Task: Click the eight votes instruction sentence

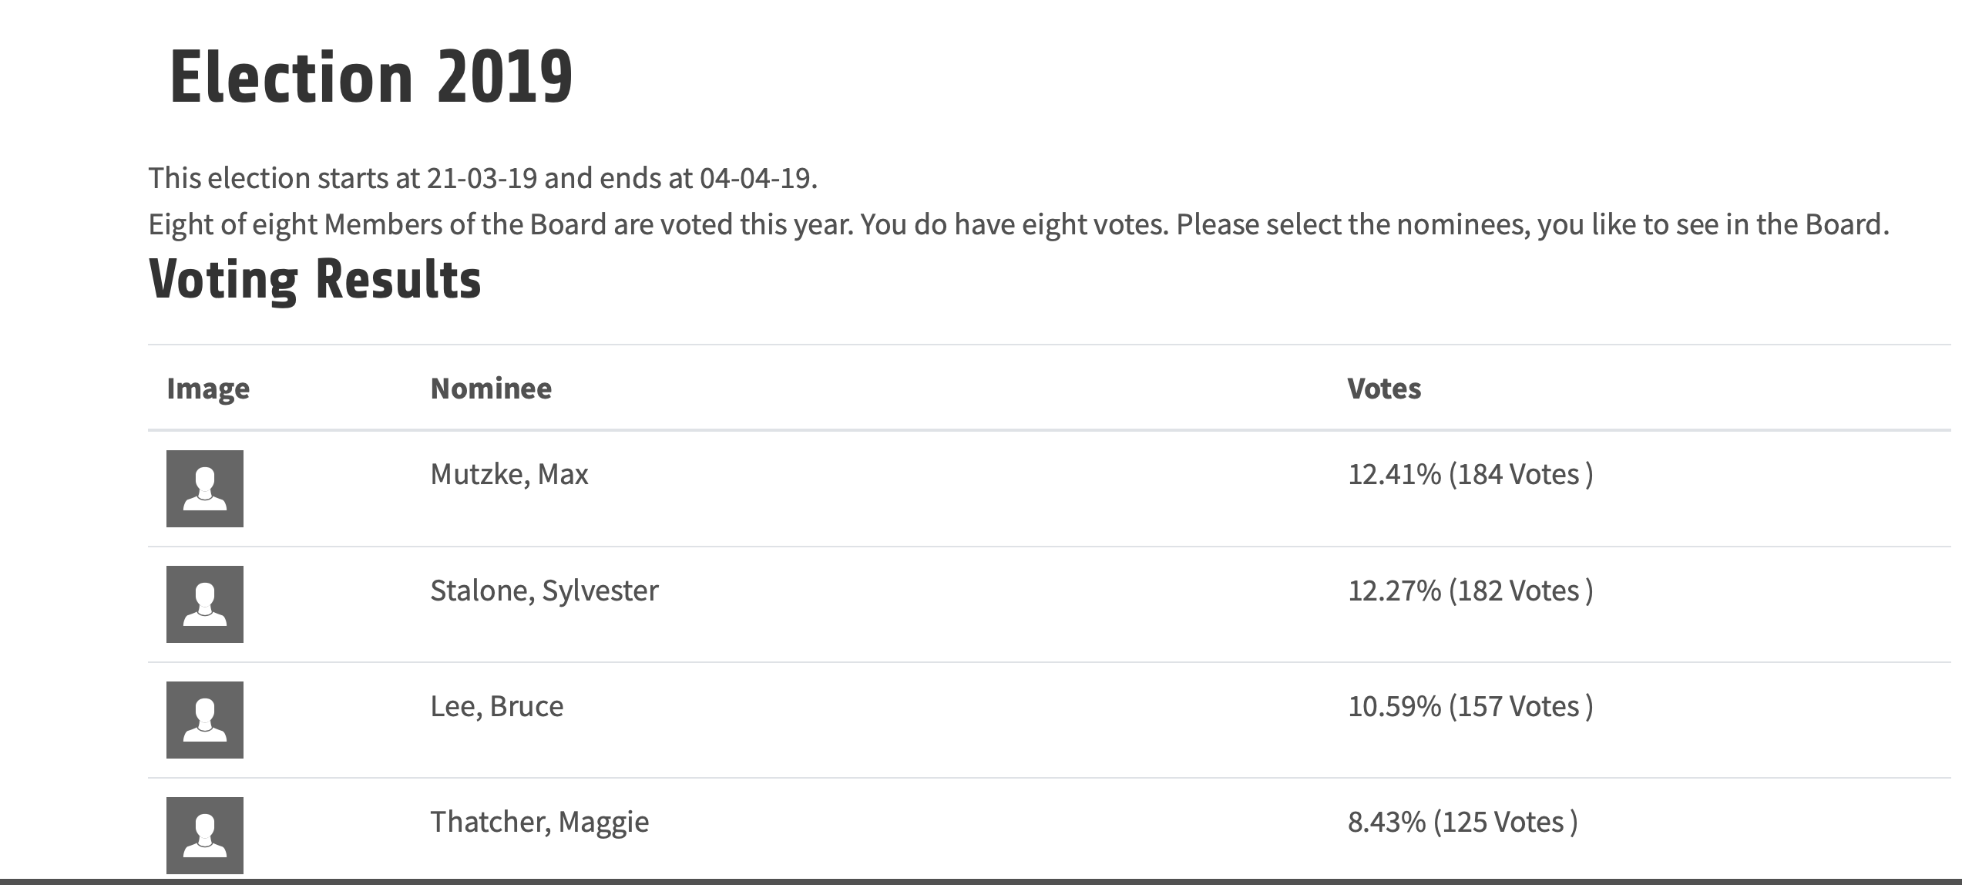Action: [1019, 224]
